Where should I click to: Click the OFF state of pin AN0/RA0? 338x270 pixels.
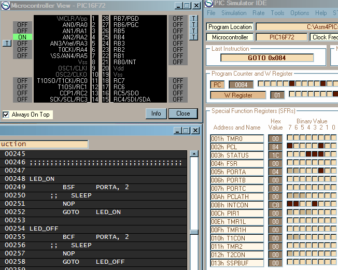click(22, 24)
